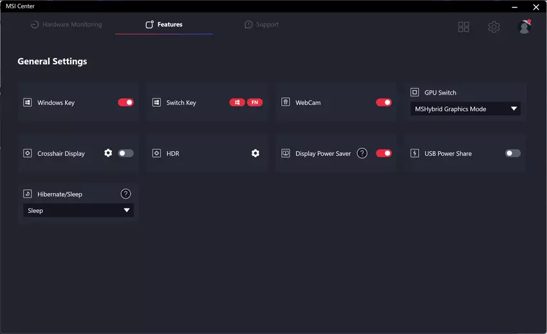The width and height of the screenshot is (547, 334).
Task: Disable the Windows Key toggle
Action: click(x=125, y=102)
